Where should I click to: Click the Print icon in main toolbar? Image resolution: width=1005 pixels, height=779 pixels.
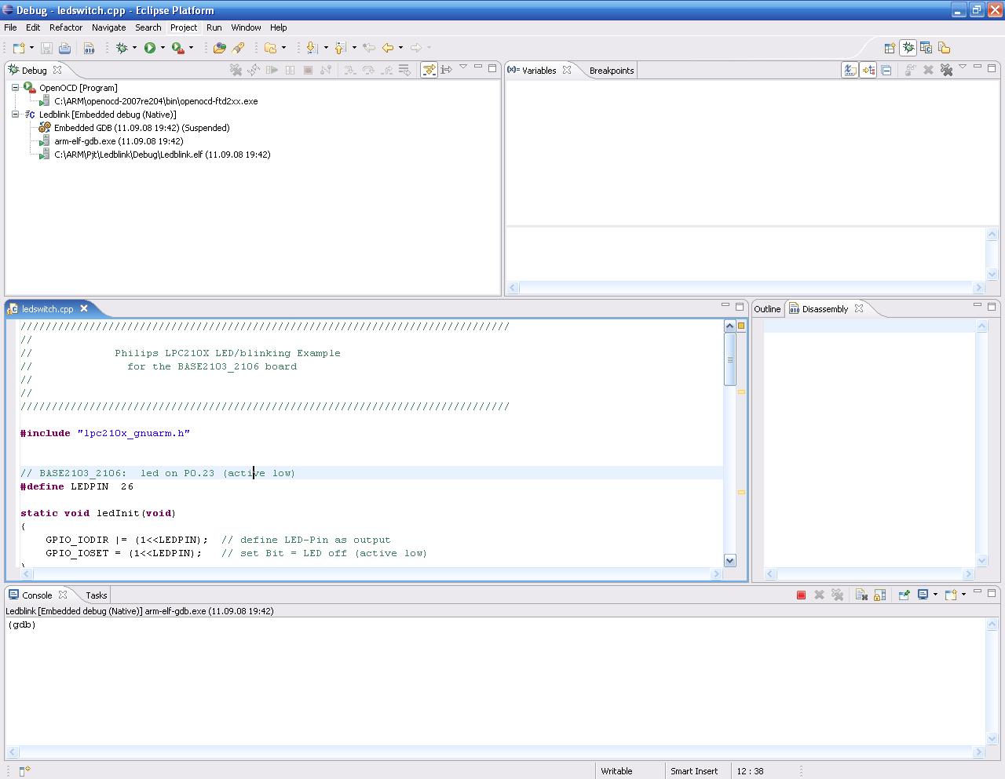64,48
